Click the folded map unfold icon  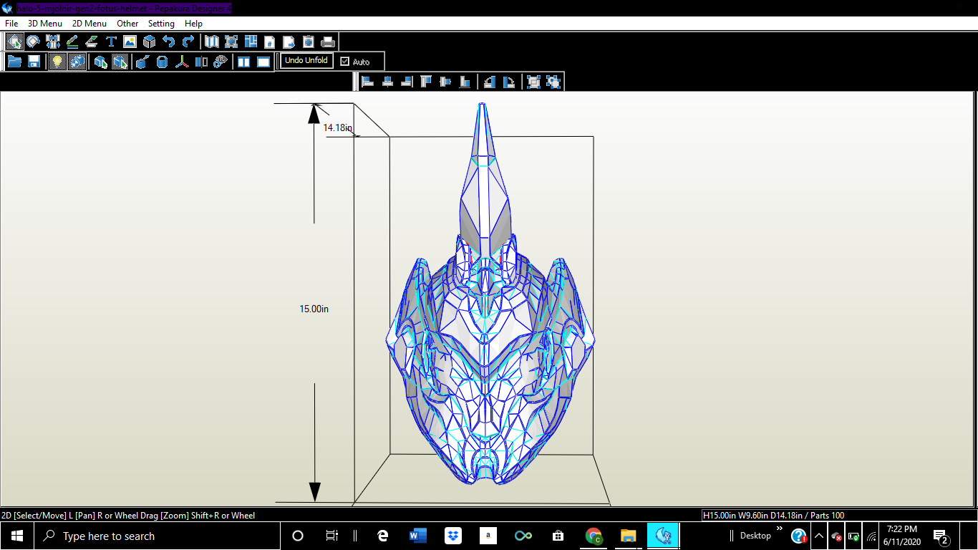click(212, 42)
